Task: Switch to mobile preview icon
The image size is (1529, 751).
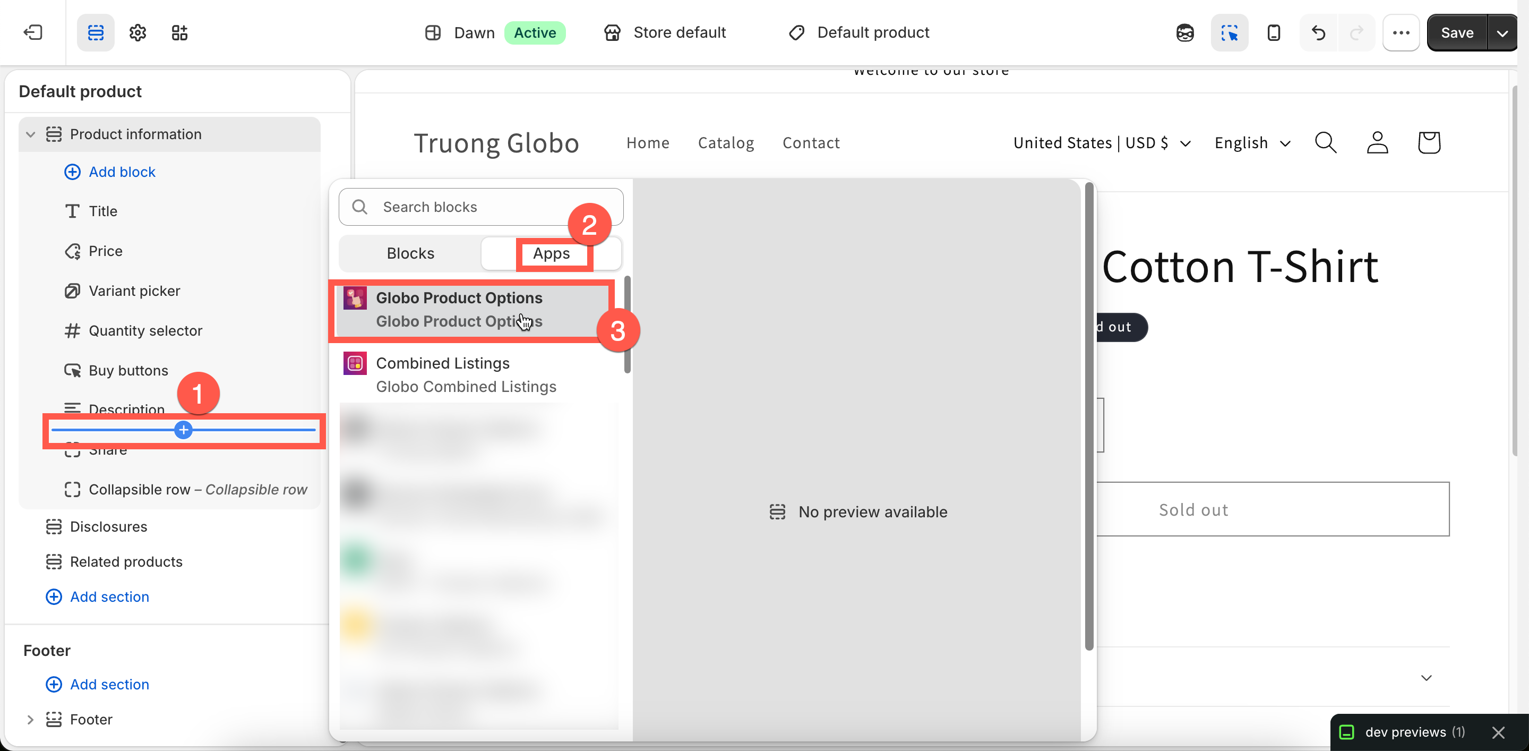Action: pos(1274,32)
